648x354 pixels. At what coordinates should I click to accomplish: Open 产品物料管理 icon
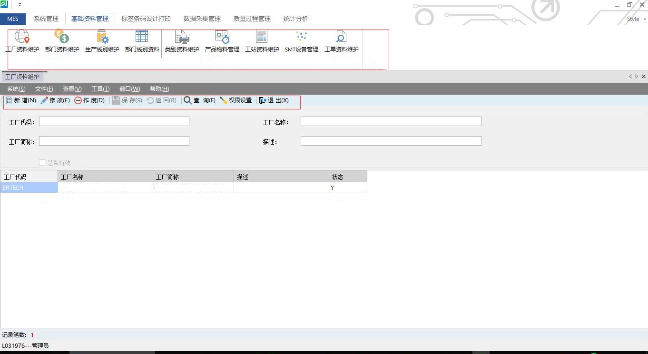pos(222,37)
